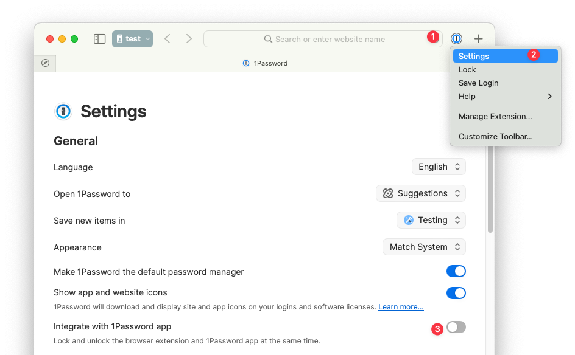
Task: Open a new tab with plus icon
Action: pos(478,39)
